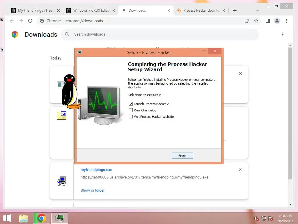Screen dimensions: 298x224
Task: Close the Downloads tab
Action: [168, 10]
